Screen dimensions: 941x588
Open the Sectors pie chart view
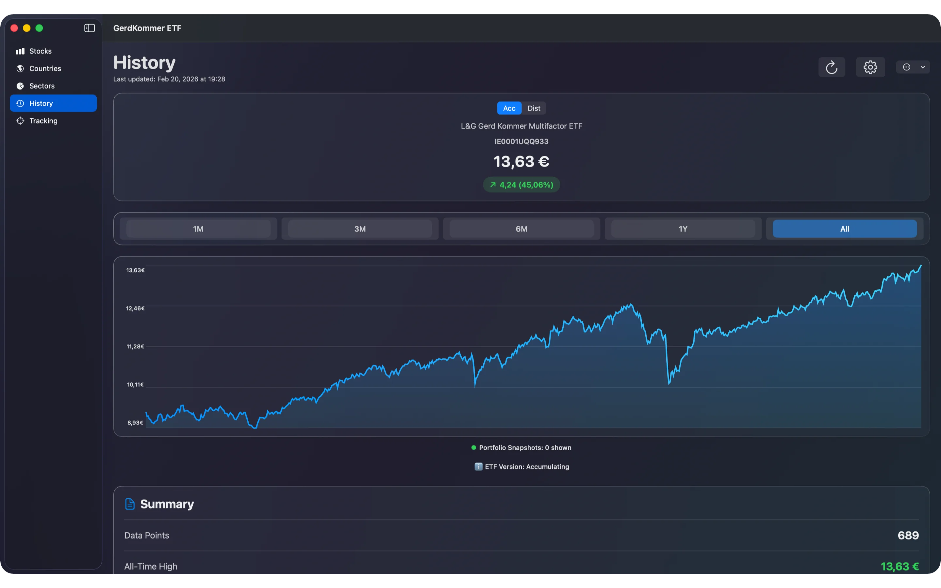point(20,86)
